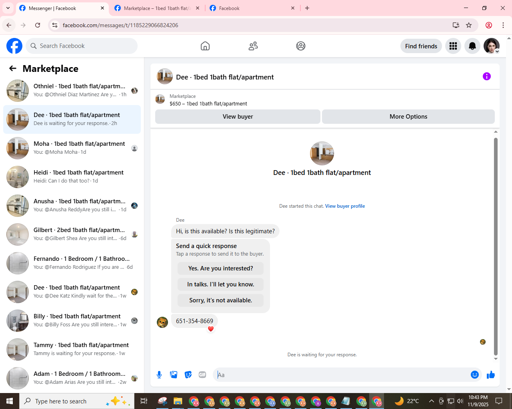Open the tab search dropdown arrow
The height and width of the screenshot is (409, 512).
[x=8, y=8]
